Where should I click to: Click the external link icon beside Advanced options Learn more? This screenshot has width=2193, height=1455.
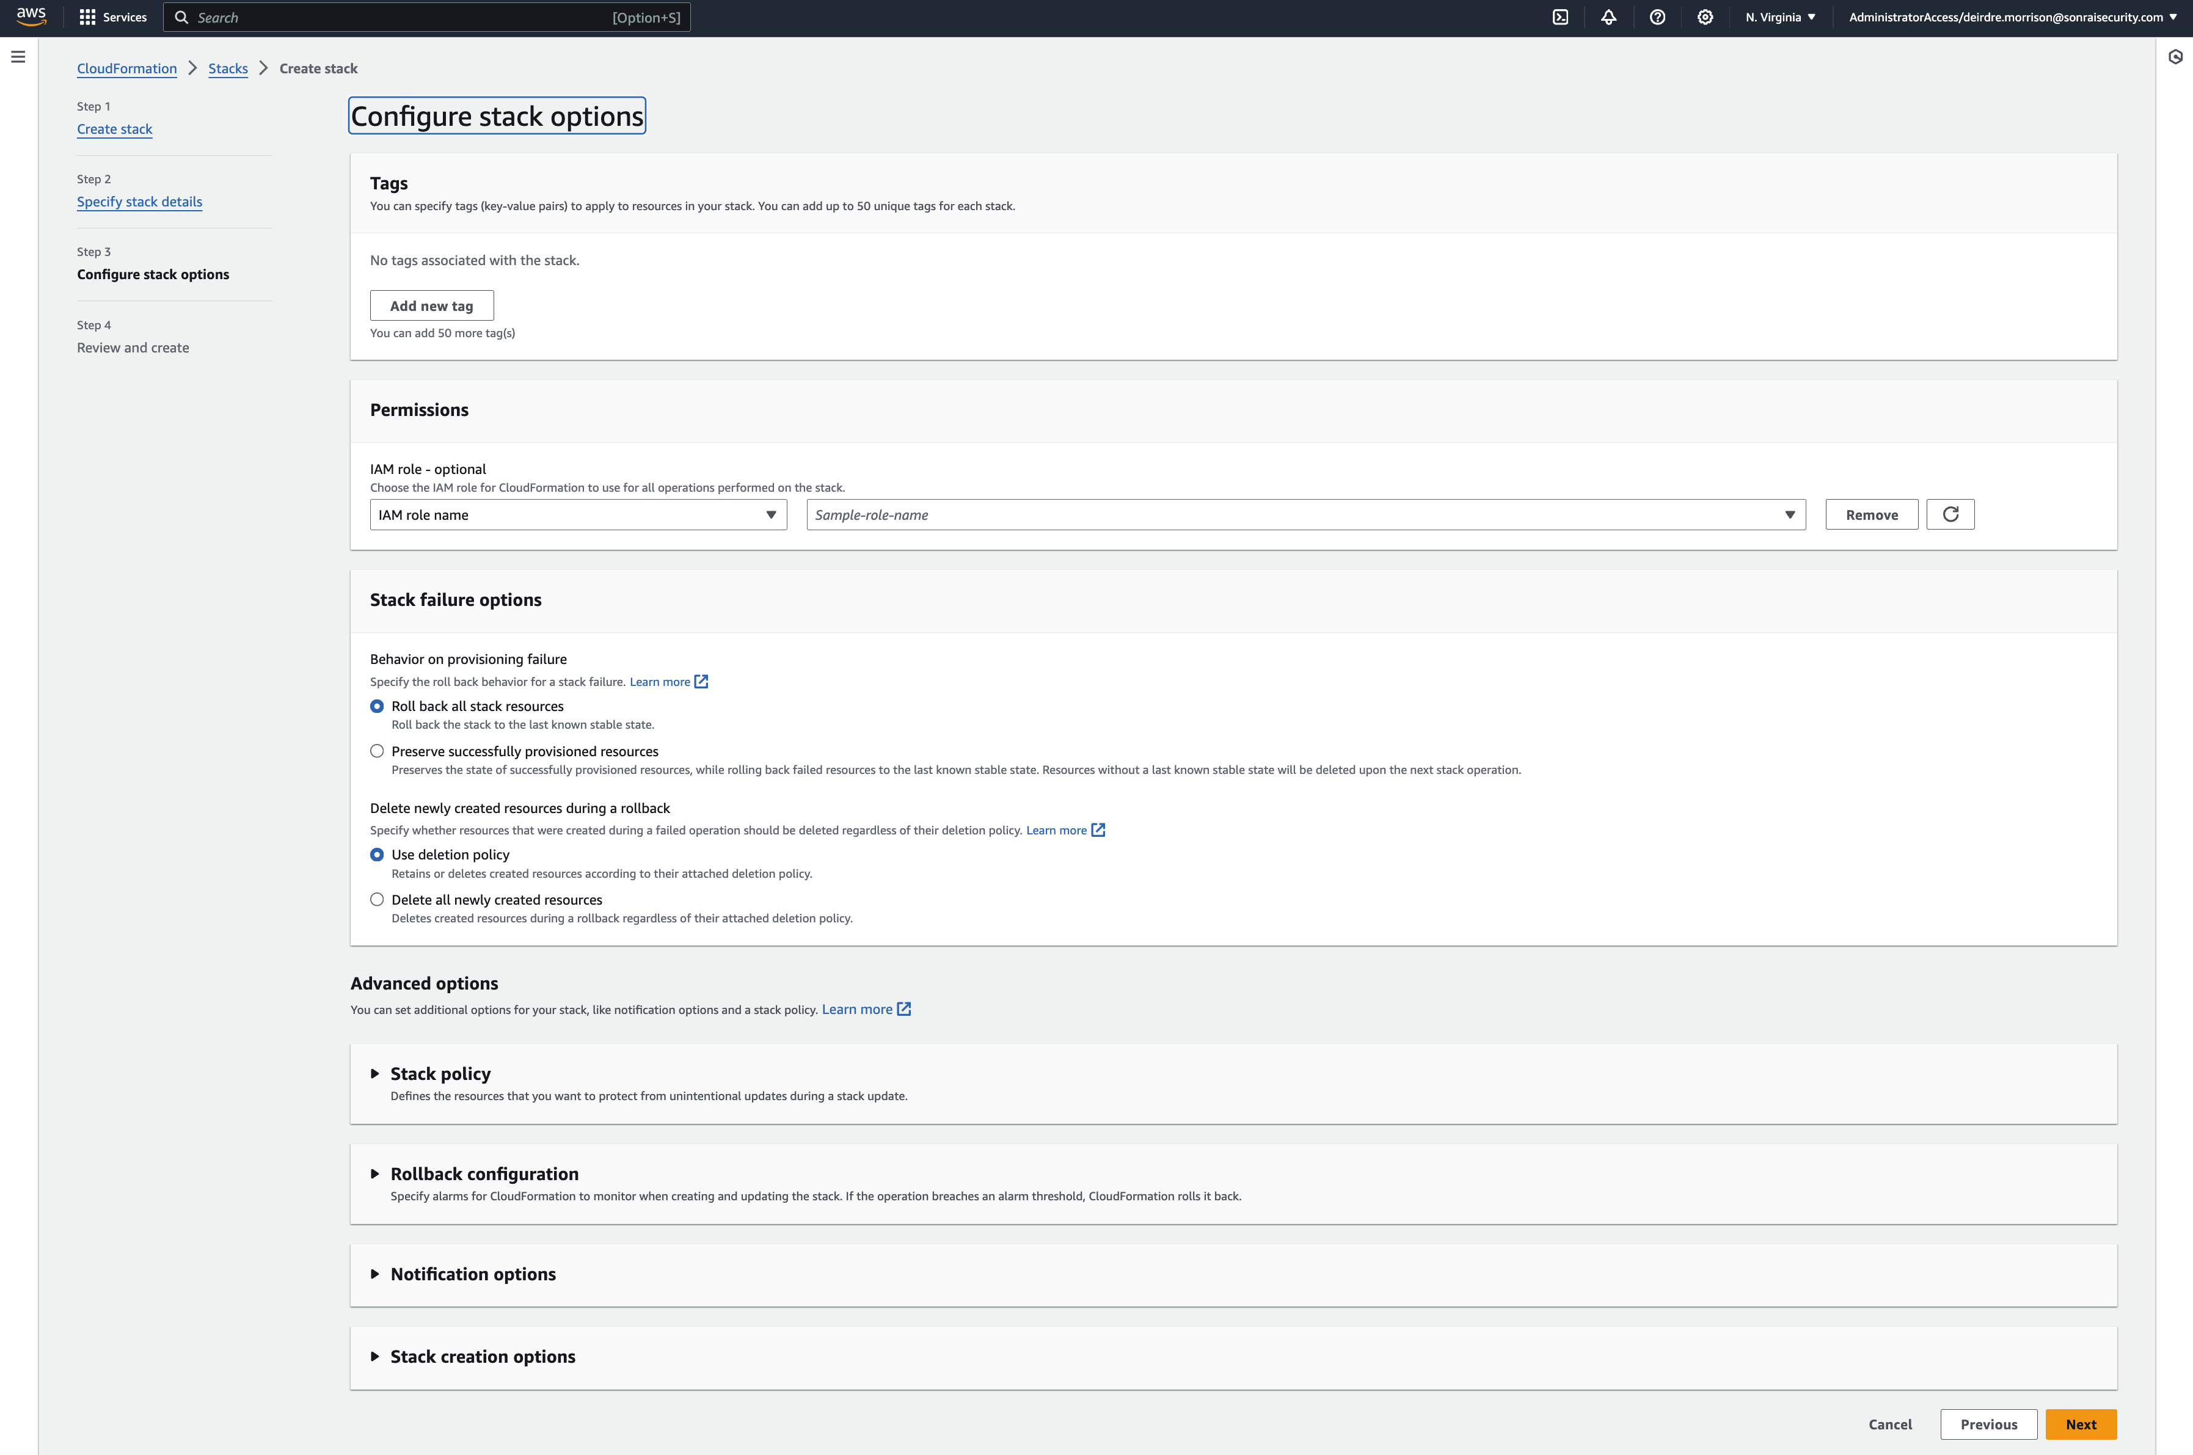pos(904,1008)
